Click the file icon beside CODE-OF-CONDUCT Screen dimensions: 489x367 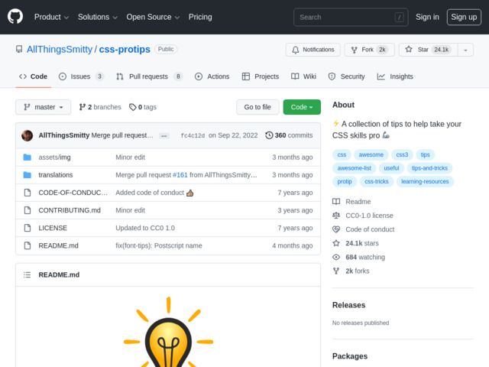[28, 193]
